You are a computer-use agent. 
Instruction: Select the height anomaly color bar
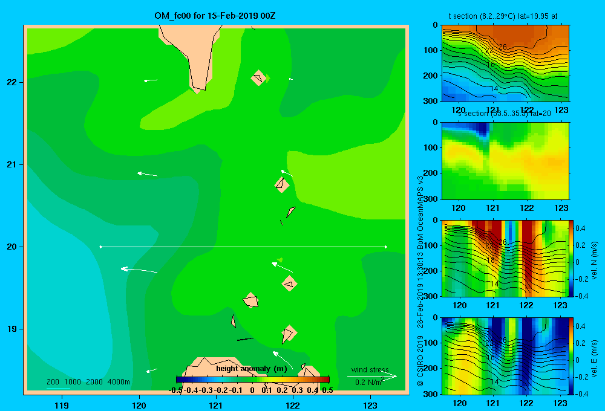[x=253, y=380]
